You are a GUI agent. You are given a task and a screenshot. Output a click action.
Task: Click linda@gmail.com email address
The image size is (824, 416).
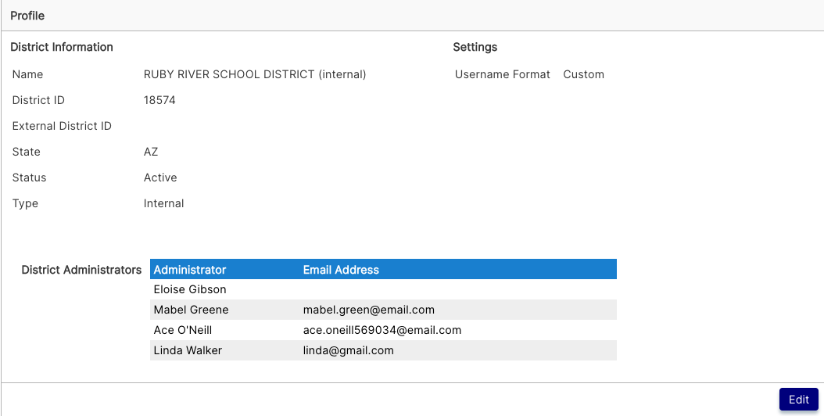(x=349, y=350)
